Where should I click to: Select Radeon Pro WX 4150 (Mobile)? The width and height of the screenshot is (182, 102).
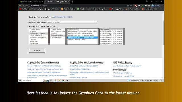click(111, 38)
